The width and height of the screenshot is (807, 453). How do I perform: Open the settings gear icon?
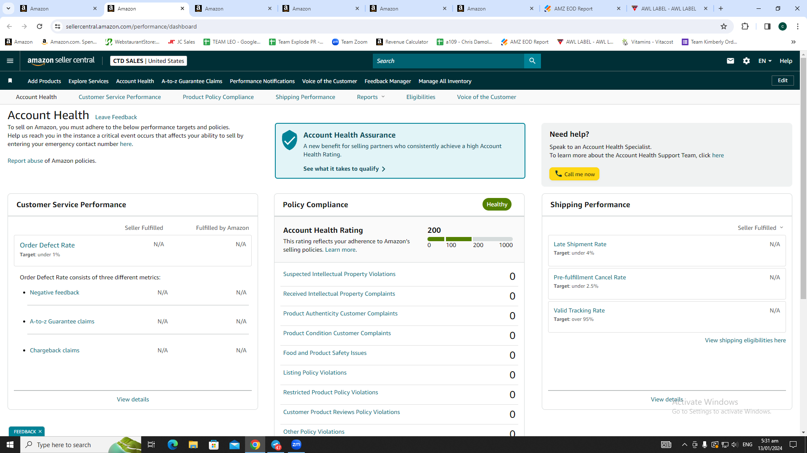click(746, 61)
